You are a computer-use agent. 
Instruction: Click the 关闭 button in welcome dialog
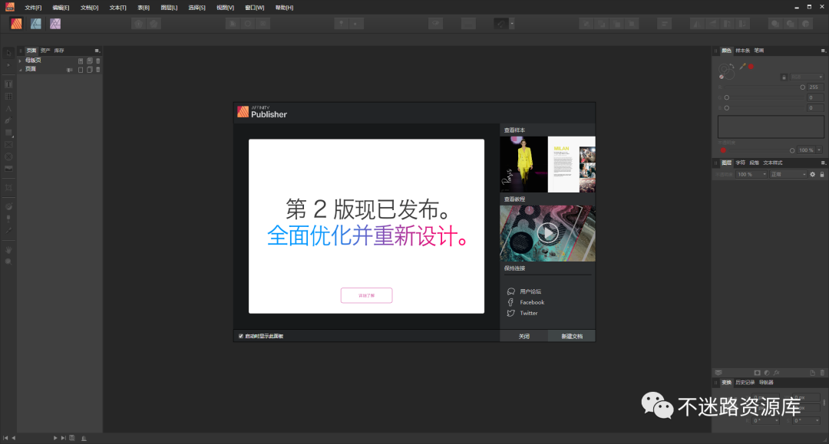pyautogui.click(x=524, y=336)
